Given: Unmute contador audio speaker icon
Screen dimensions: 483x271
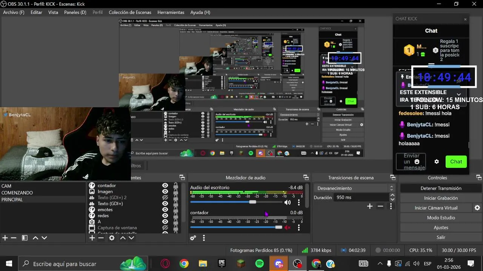Looking at the screenshot, I should coord(288,227).
